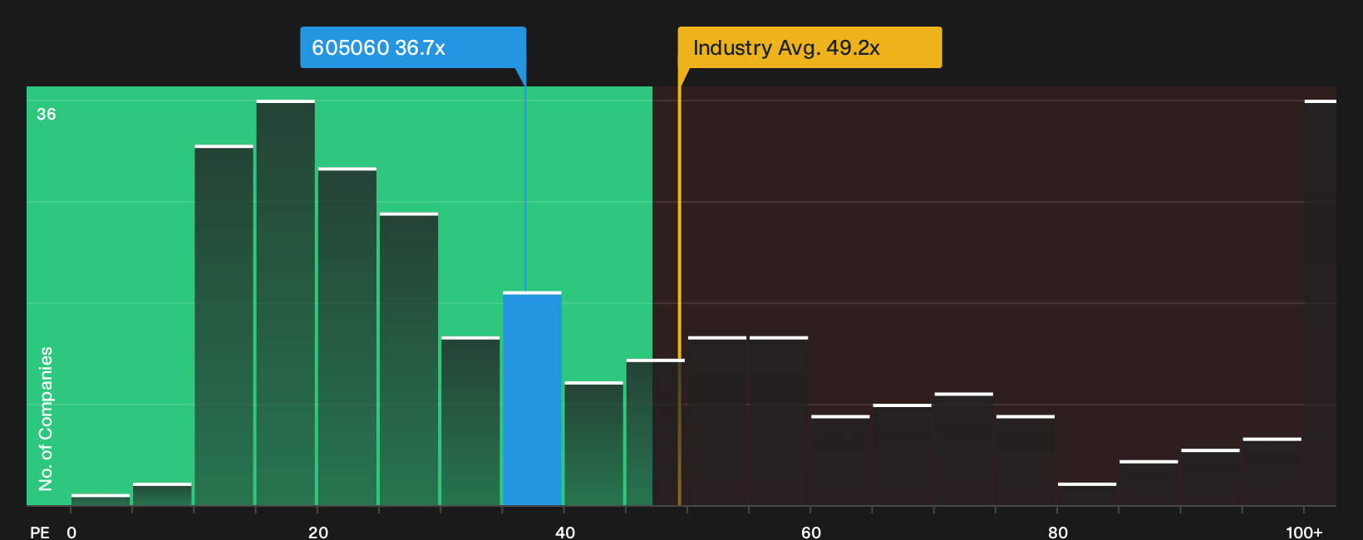The image size is (1363, 540).
Task: Click the bar at PE 45-50
Action: click(x=655, y=432)
